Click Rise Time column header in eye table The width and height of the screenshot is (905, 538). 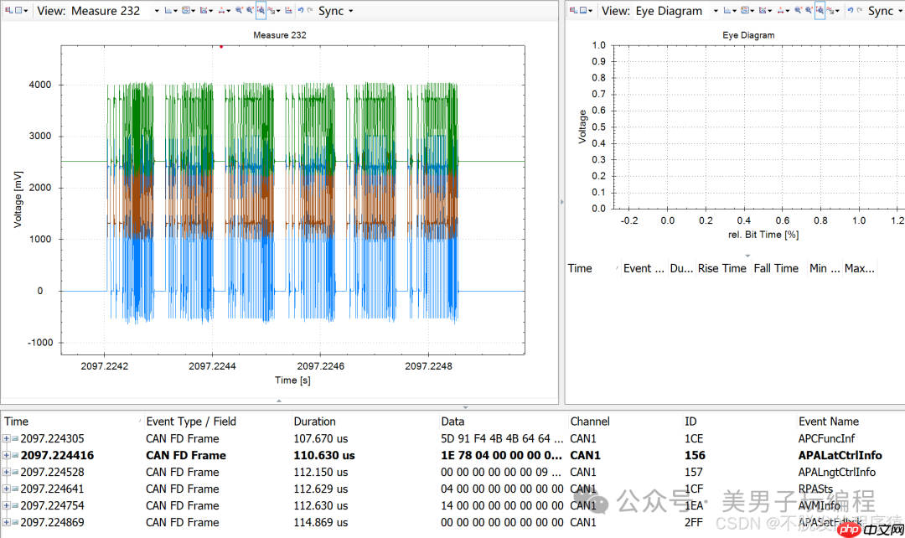coord(721,268)
